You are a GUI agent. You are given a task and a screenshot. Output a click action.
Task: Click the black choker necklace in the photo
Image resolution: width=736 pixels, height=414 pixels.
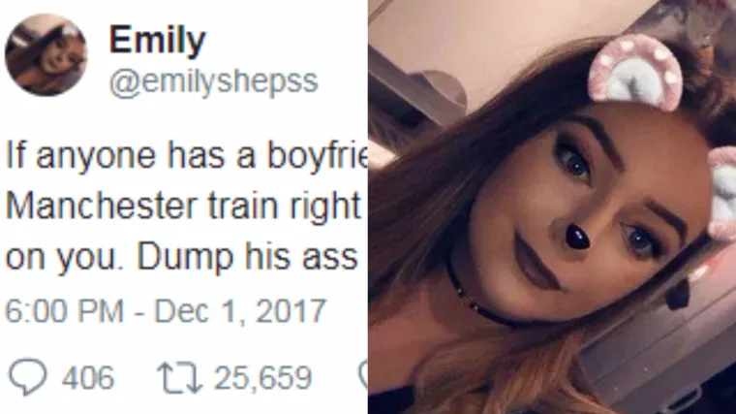[x=475, y=294]
